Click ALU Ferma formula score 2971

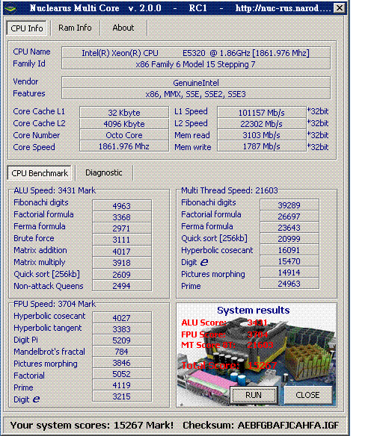click(122, 228)
